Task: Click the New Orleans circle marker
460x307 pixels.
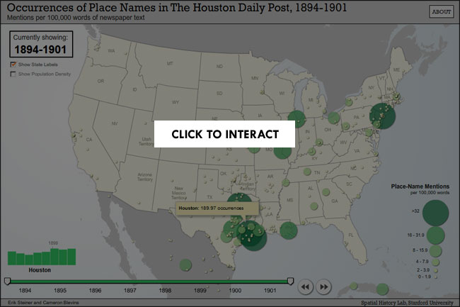Action: point(287,230)
